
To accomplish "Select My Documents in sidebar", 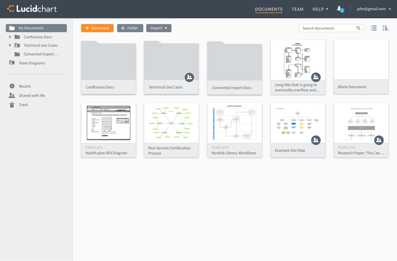I will point(36,28).
